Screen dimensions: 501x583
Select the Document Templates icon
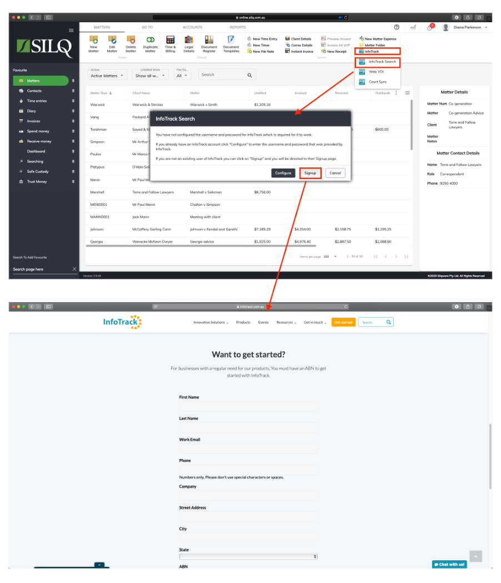[x=231, y=43]
